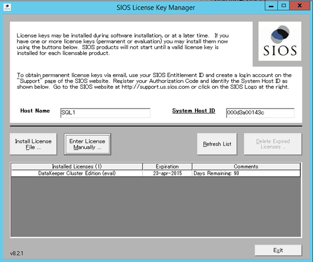The width and height of the screenshot is (313, 262).
Task: Click the SIOS logo to open the website
Action: [x=279, y=41]
